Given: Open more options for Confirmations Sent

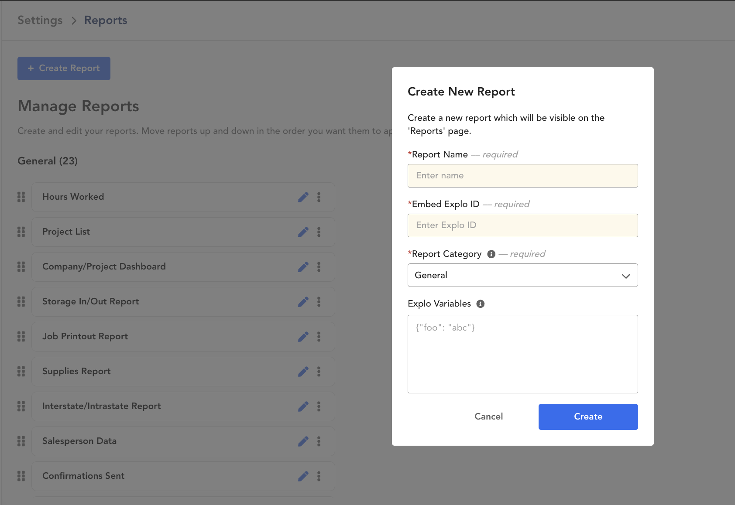Looking at the screenshot, I should 319,476.
